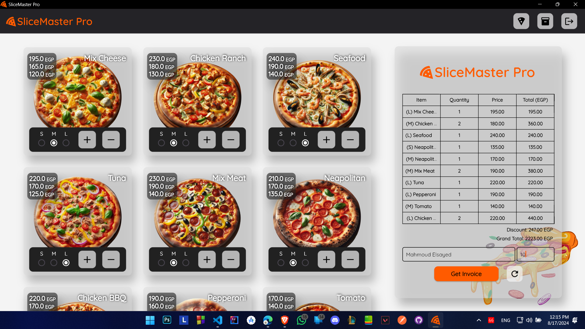
Task: Click the ENG language indicator
Action: (x=505, y=320)
